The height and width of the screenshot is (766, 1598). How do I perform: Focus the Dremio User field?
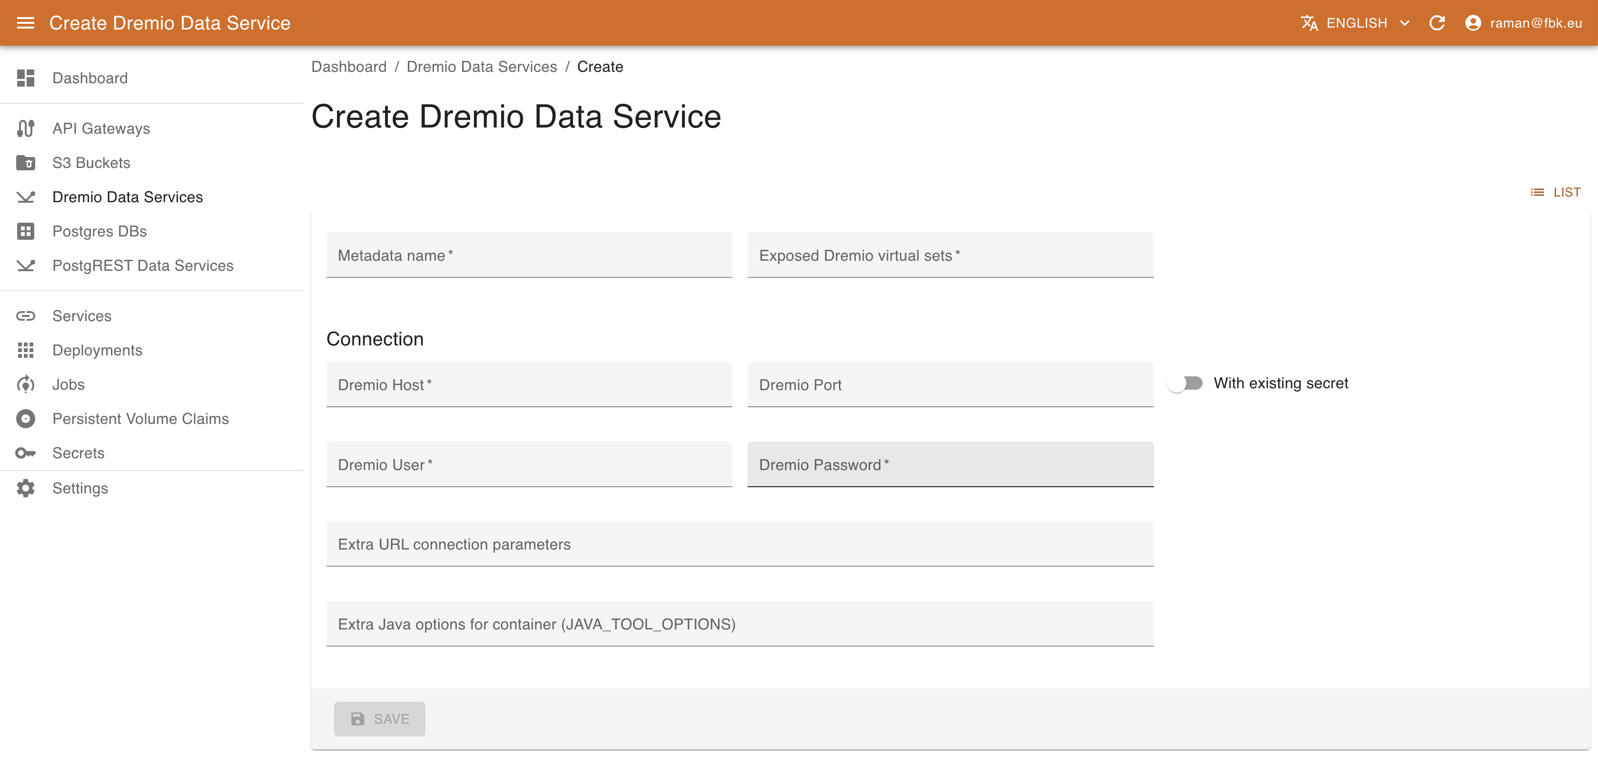click(x=529, y=464)
